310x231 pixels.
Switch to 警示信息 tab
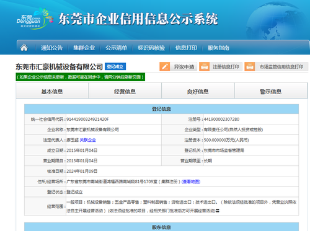(271, 91)
